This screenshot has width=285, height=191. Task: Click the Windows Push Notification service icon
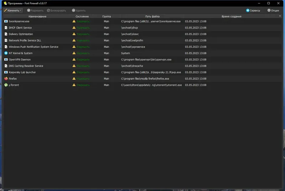[x=6, y=47]
